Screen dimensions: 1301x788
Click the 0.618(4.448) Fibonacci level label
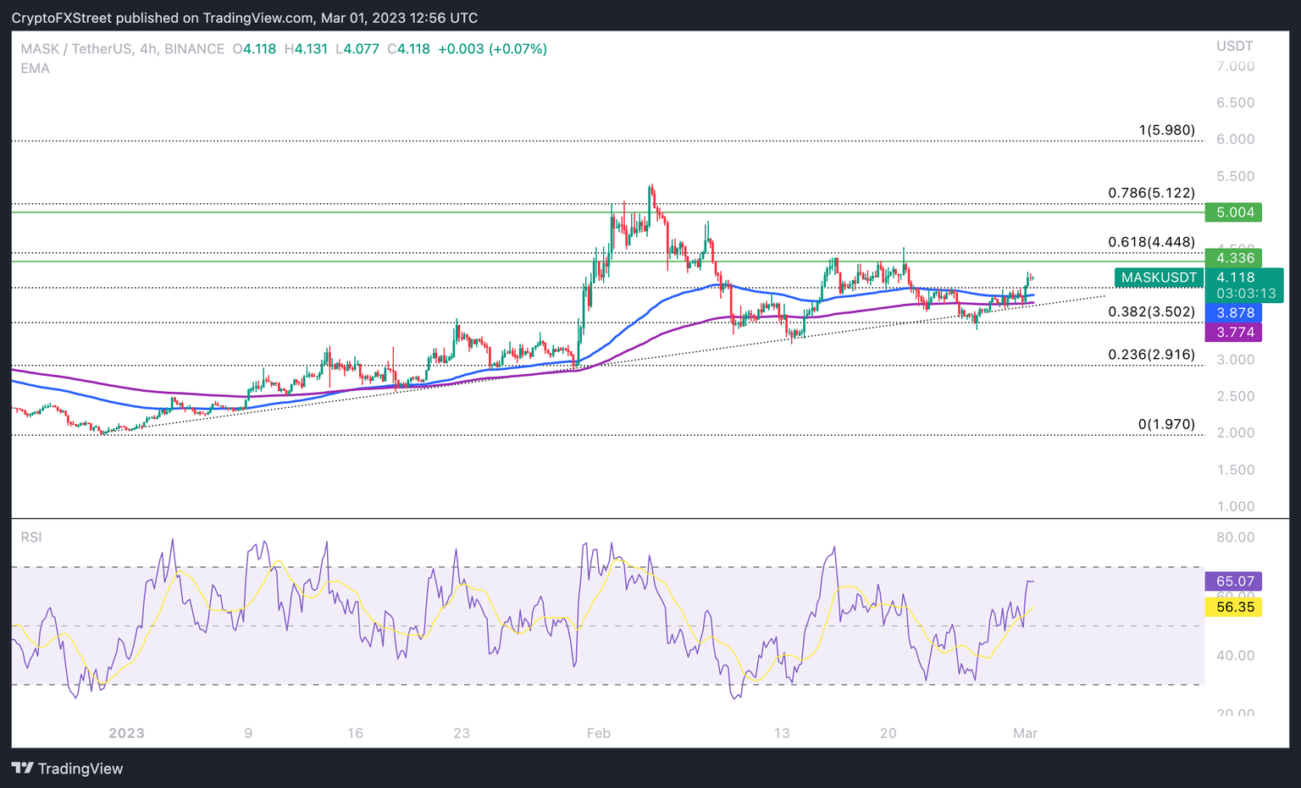tap(1152, 242)
